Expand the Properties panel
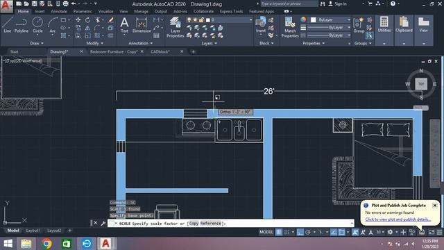Screen dimensions: 444x250 tap(314, 43)
